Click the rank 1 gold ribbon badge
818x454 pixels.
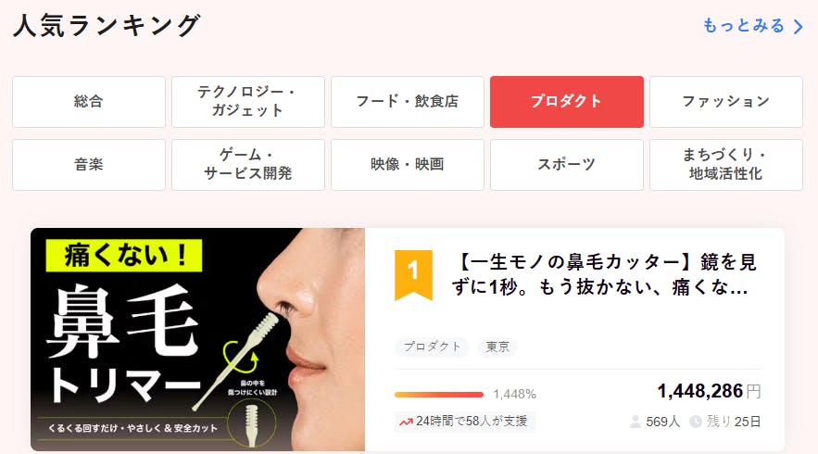click(413, 275)
